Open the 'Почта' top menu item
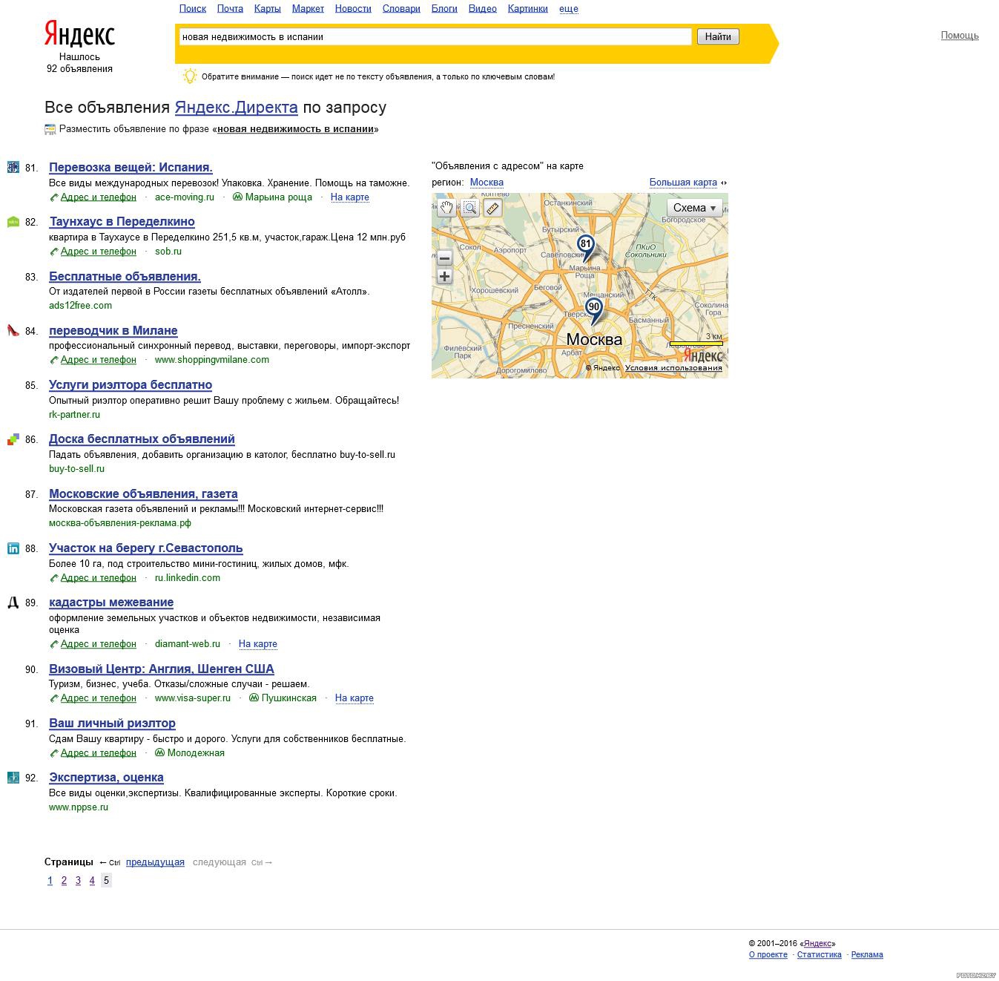Screen dimensions: 999x981 click(230, 9)
